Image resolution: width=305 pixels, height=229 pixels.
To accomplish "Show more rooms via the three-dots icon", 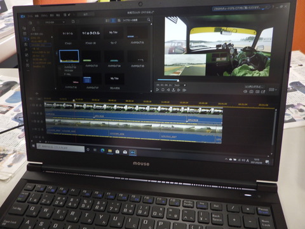I will [28, 71].
